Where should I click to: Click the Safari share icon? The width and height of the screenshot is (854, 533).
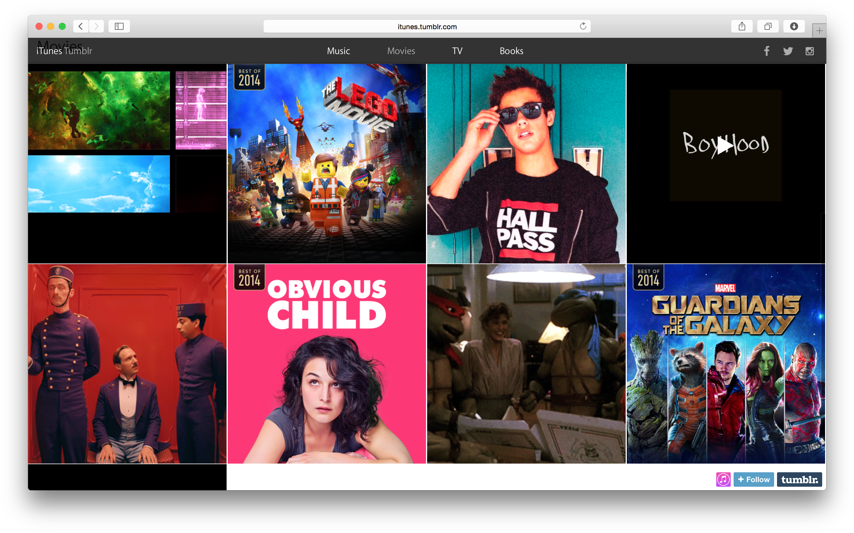tap(742, 26)
